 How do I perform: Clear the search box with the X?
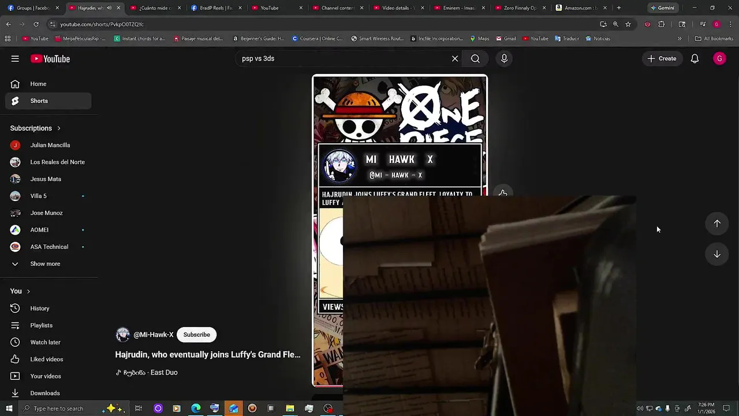[455, 58]
